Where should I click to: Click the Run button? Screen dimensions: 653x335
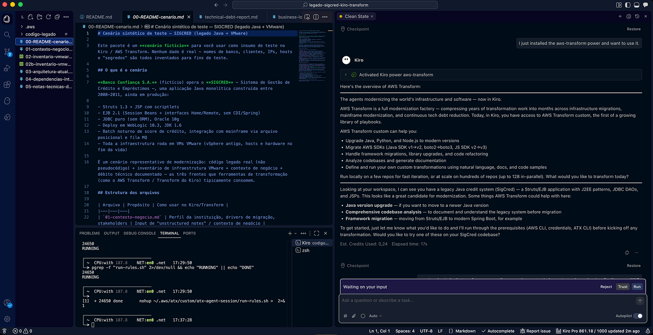(637, 287)
